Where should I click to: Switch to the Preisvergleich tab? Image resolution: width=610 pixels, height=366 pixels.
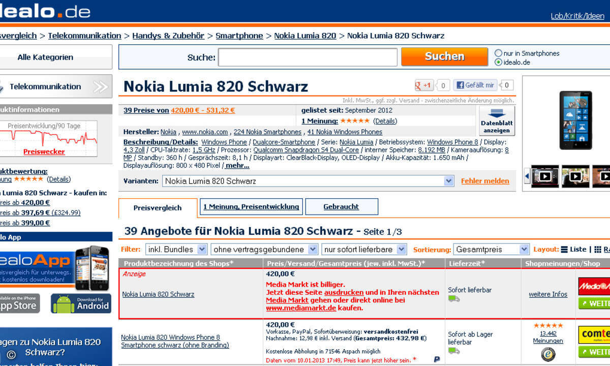pos(158,208)
